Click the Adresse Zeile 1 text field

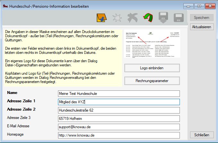[119, 102]
